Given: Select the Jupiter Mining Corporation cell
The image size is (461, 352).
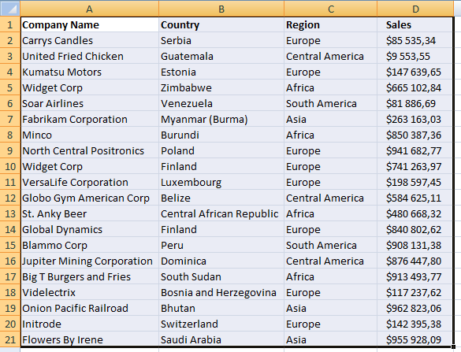Looking at the screenshot, I should point(90,261).
